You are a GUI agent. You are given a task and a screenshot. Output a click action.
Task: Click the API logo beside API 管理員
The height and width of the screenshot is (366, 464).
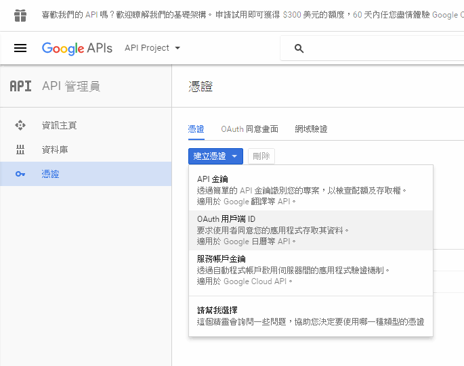click(x=20, y=86)
